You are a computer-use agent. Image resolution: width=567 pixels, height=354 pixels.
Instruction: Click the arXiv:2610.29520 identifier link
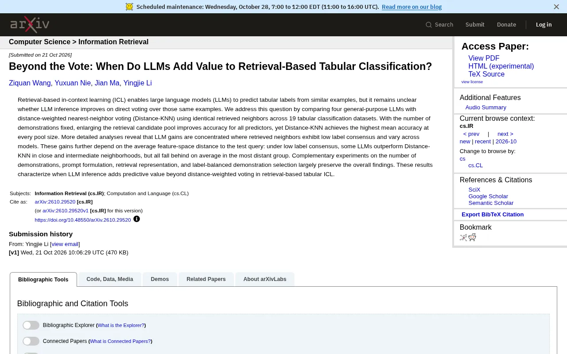(55, 202)
